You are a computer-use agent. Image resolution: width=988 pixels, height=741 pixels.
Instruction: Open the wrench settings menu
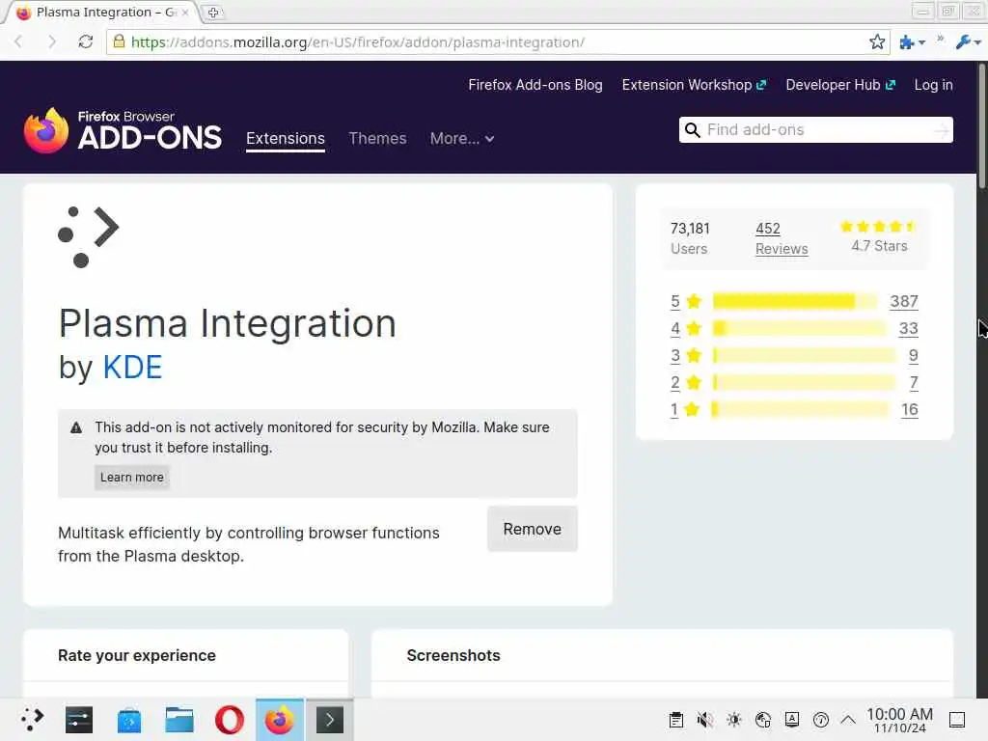pos(968,42)
